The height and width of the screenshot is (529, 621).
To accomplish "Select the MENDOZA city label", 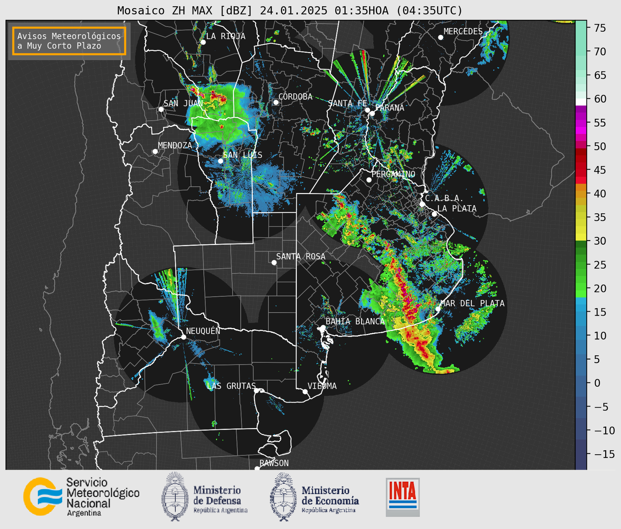I will [175, 145].
